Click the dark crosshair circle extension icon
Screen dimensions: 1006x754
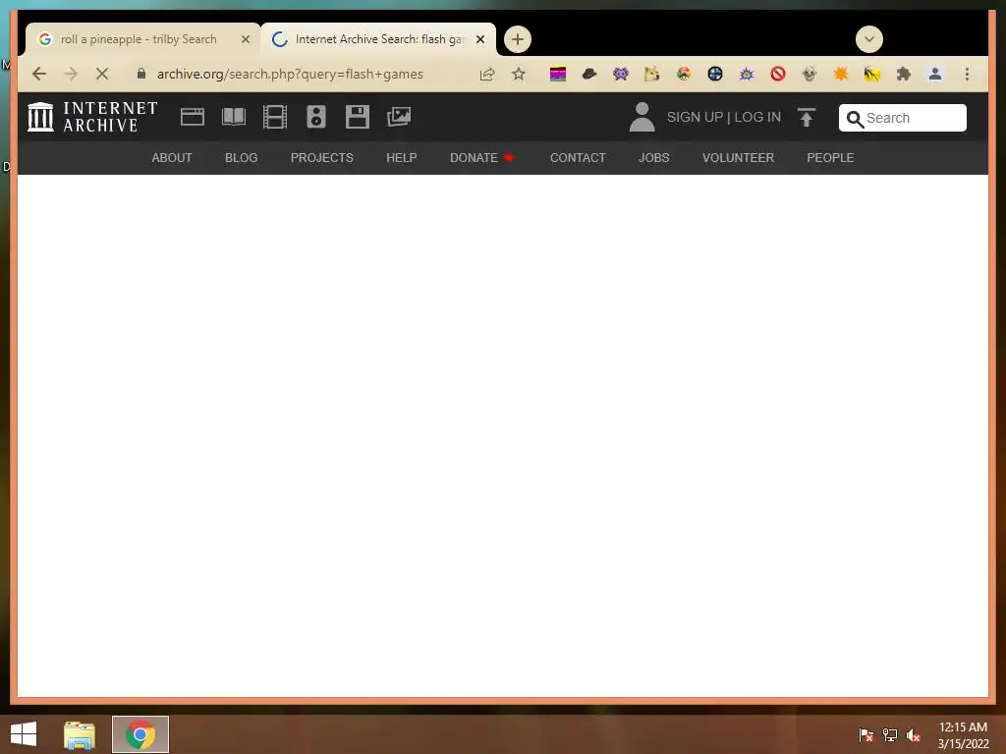coord(715,75)
